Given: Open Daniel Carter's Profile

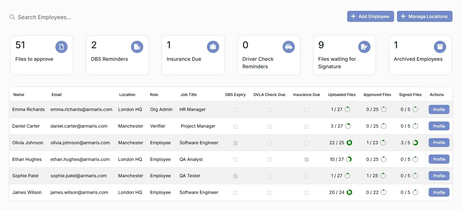Looking at the screenshot, I should click(x=439, y=126).
